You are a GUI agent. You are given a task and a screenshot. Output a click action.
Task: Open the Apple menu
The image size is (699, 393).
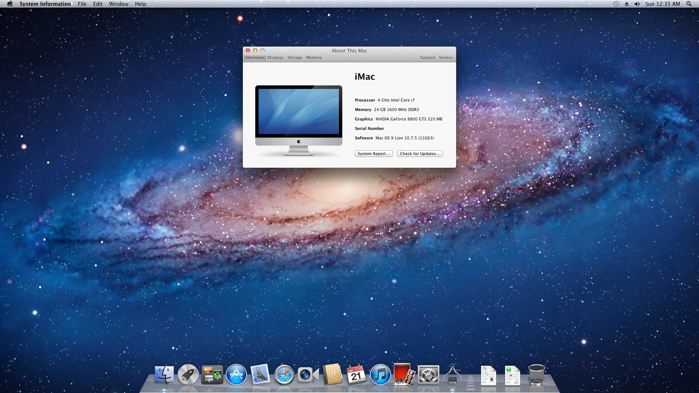[x=10, y=4]
